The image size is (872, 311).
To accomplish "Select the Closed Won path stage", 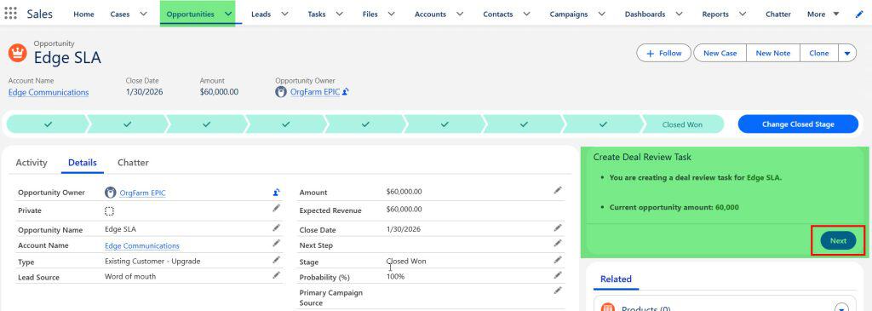I will point(682,124).
